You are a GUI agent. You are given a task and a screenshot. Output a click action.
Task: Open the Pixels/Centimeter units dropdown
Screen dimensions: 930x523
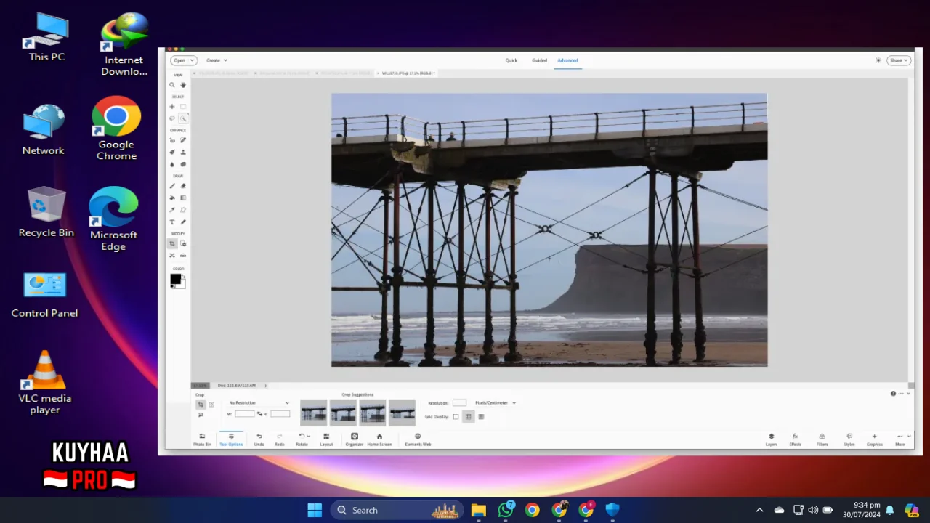tap(496, 402)
